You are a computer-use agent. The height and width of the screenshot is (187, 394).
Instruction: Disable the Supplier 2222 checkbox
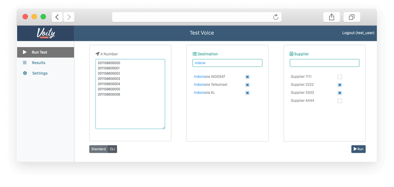coord(340,85)
